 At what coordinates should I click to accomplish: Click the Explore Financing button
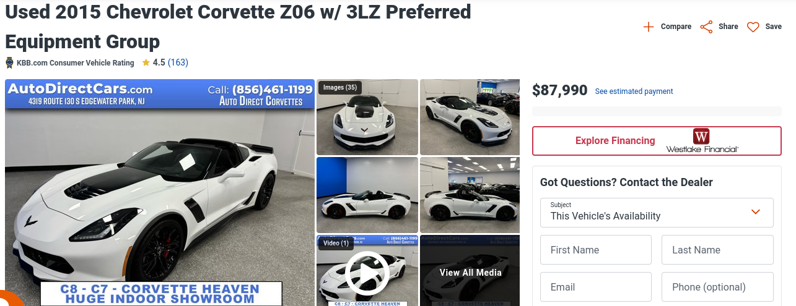coord(657,141)
